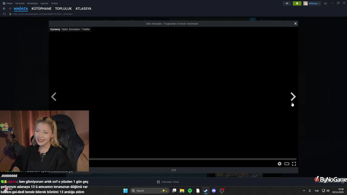Switch to the KÜTÜPHANE tab
347x195 pixels.
[x=41, y=9]
